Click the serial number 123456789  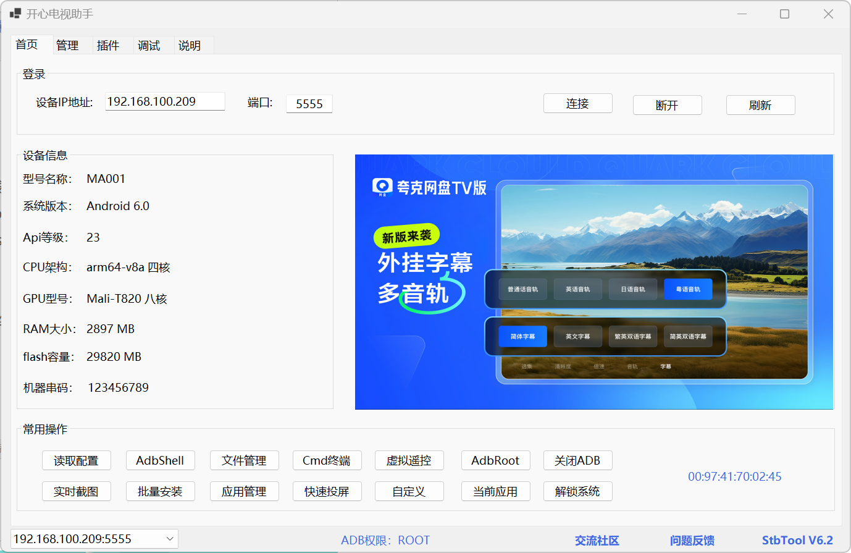coord(119,388)
